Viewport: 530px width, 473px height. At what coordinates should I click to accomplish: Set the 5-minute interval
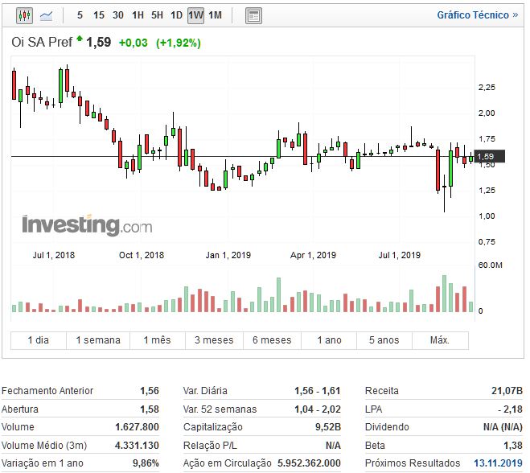click(x=80, y=15)
